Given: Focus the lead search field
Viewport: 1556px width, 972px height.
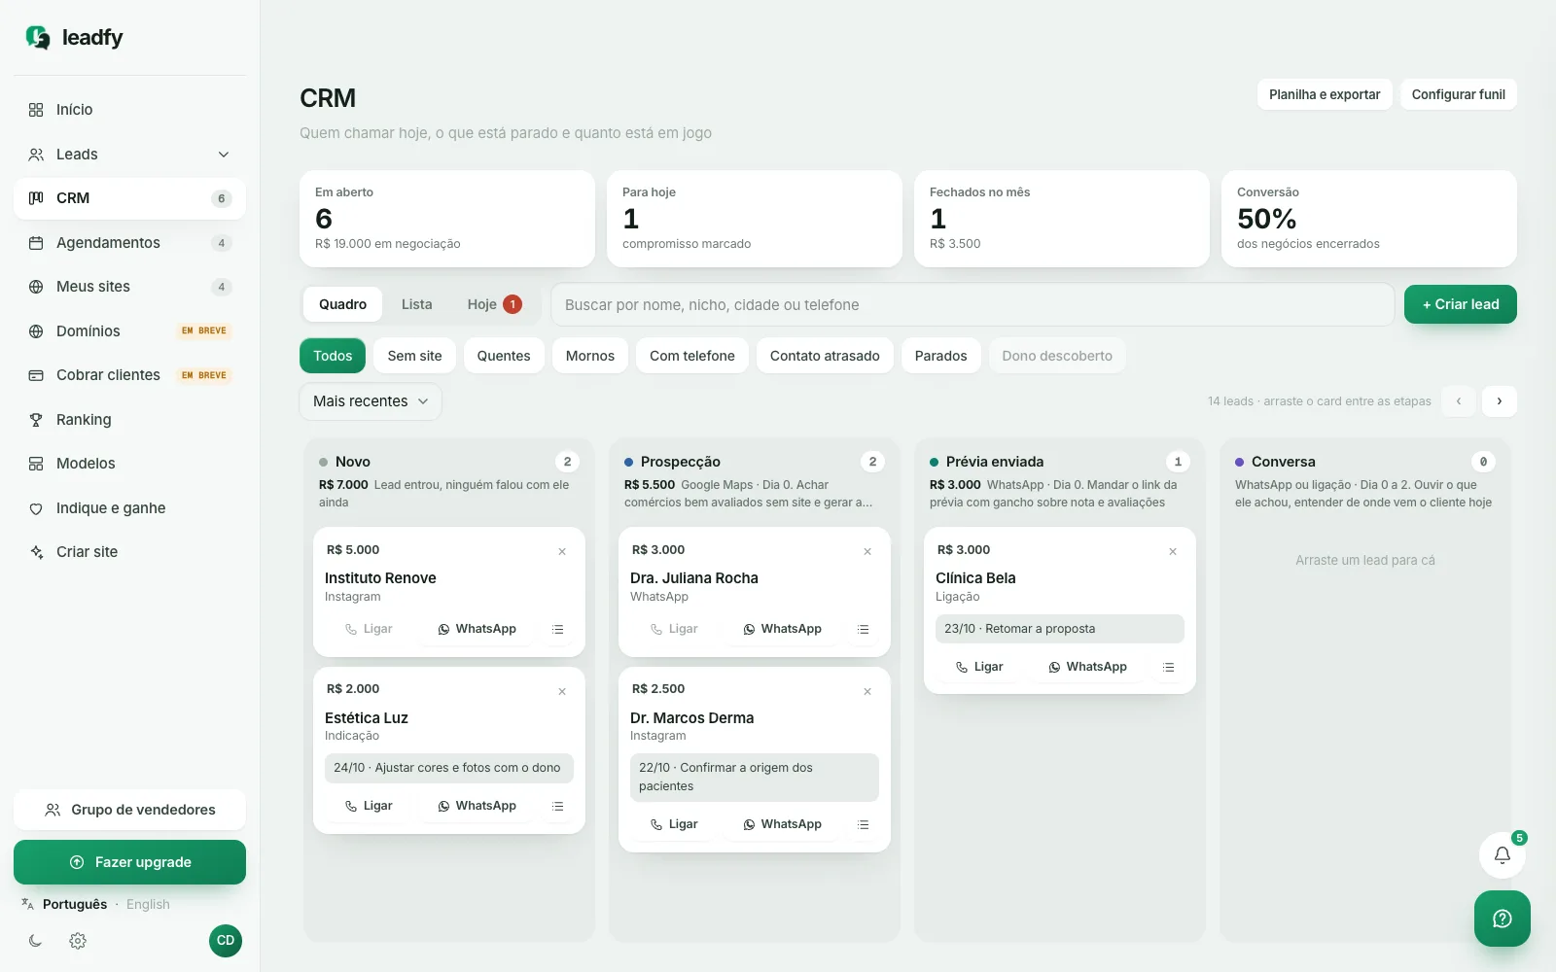Looking at the screenshot, I should 972,304.
